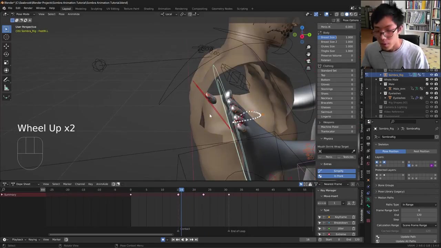Uncheck the Whole Male collection checkbox
Viewport: 441px width, 248px height.
[427, 80]
